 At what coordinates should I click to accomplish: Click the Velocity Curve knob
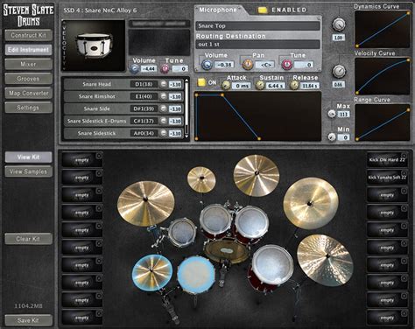[x=339, y=71]
